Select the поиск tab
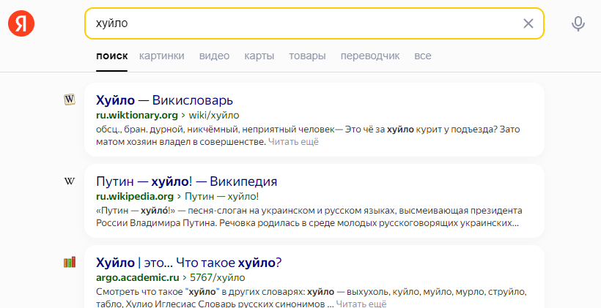 (x=112, y=56)
